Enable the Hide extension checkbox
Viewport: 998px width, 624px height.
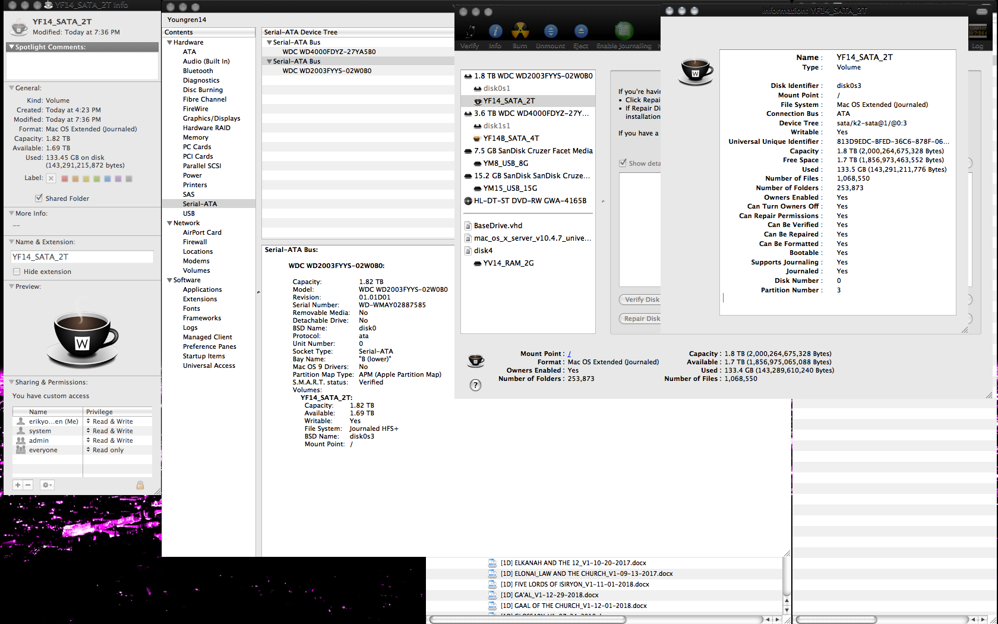pyautogui.click(x=17, y=272)
